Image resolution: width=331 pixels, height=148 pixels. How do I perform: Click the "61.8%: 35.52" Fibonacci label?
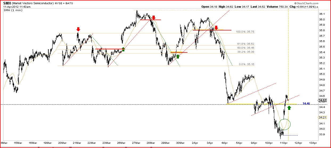click(x=246, y=44)
